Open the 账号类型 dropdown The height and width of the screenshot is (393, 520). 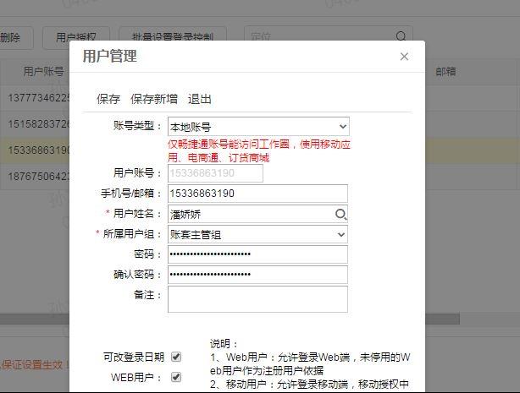coord(258,126)
